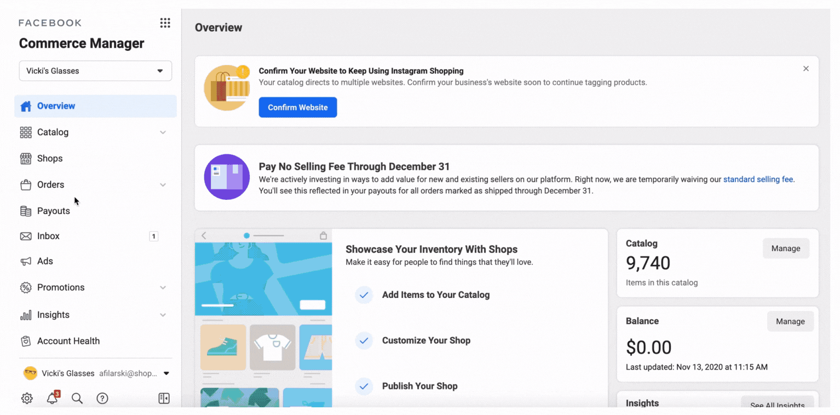The height and width of the screenshot is (415, 840).
Task: Click the Shops storefront icon
Action: [26, 159]
